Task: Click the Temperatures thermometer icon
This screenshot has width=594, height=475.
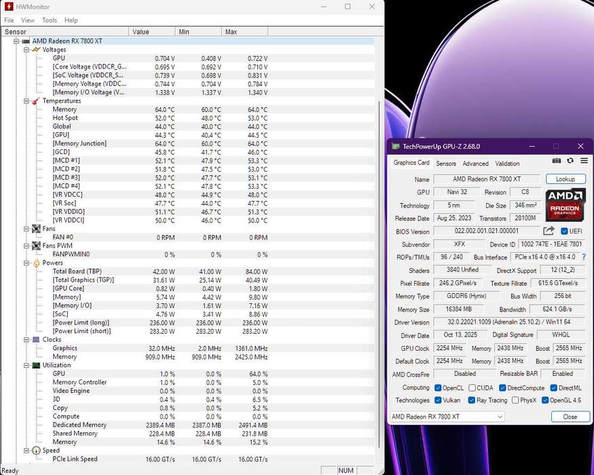Action: tap(36, 100)
